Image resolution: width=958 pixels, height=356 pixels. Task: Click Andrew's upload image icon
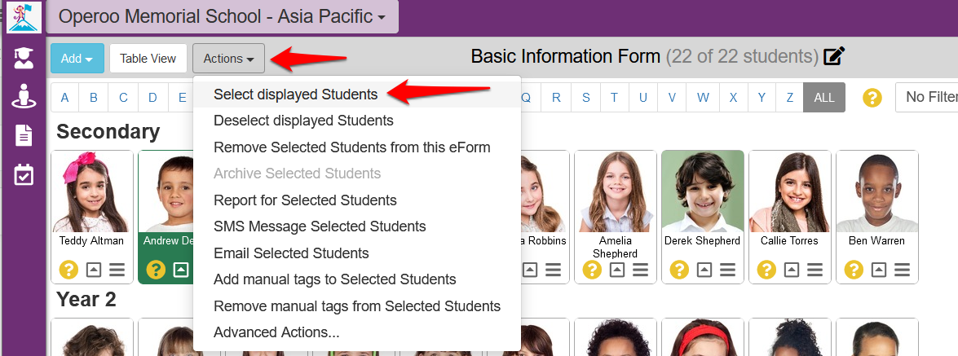point(181,270)
